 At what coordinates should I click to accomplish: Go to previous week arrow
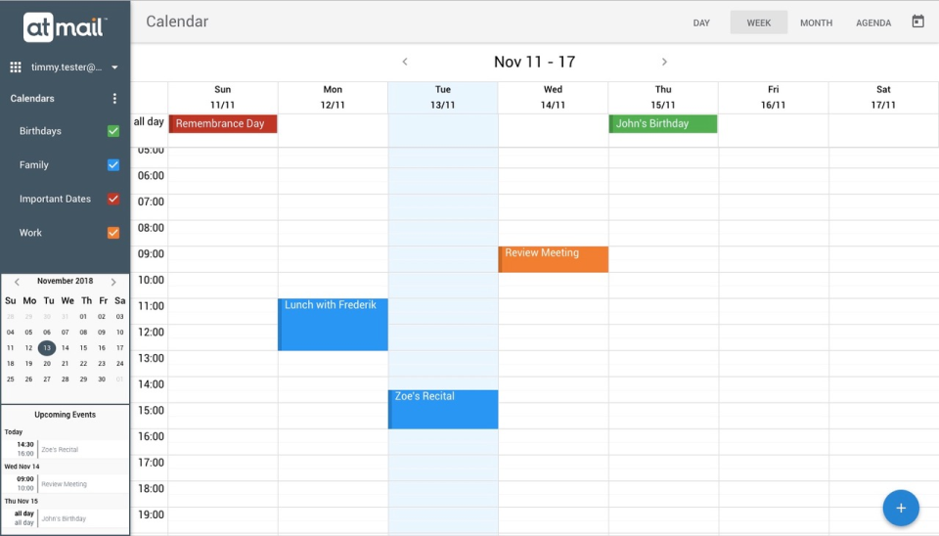[405, 62]
